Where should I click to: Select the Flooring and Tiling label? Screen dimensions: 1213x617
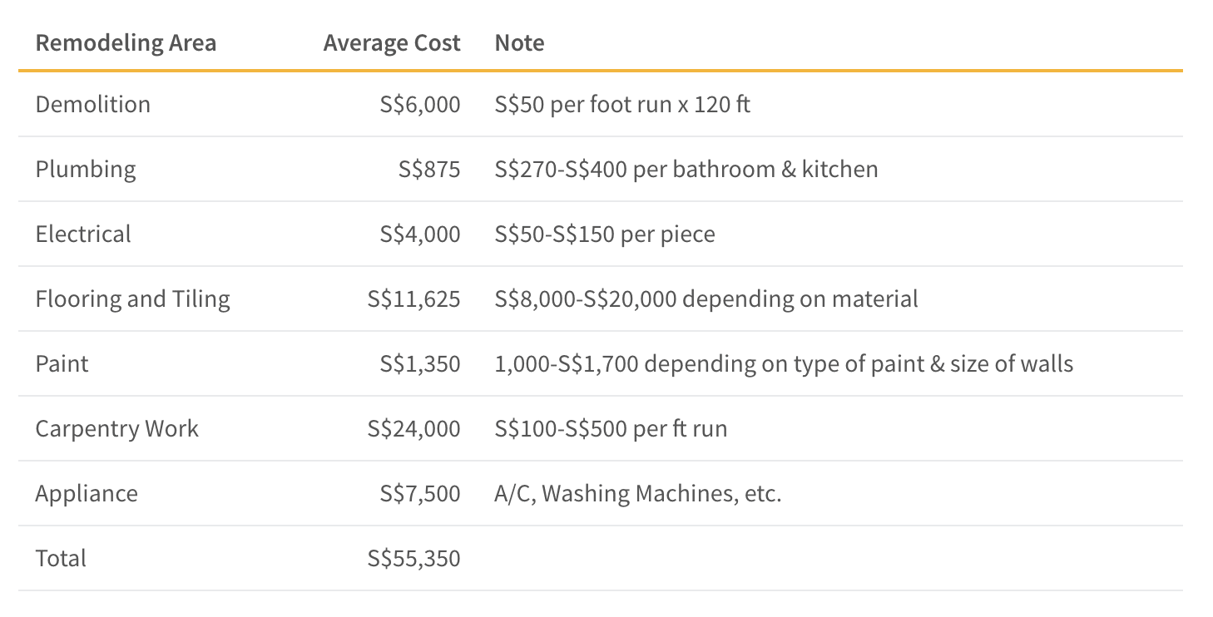tap(133, 299)
